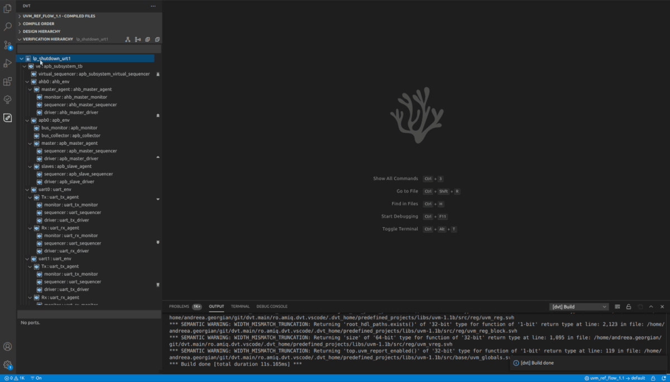Open Explorer view from the activity bar
Viewport: 670px width, 382px height.
point(7,8)
